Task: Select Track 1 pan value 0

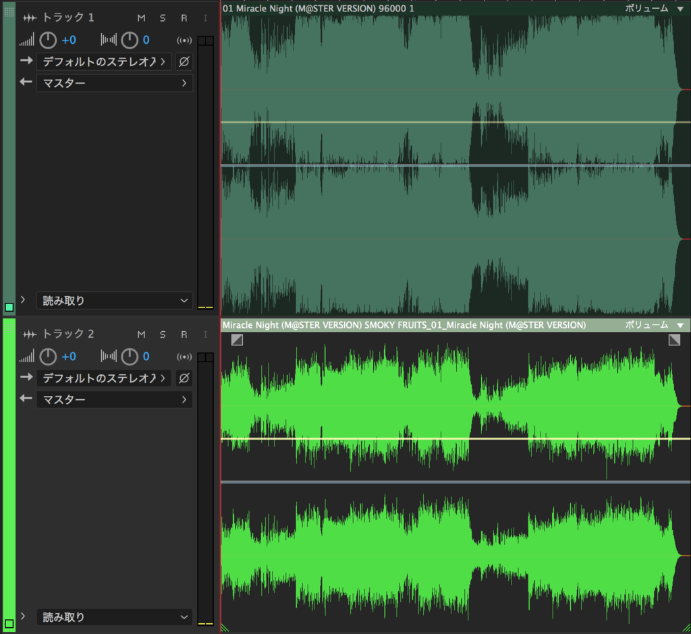Action: [x=146, y=40]
